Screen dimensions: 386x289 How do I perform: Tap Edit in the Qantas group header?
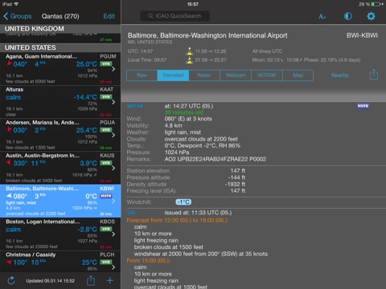pos(109,16)
